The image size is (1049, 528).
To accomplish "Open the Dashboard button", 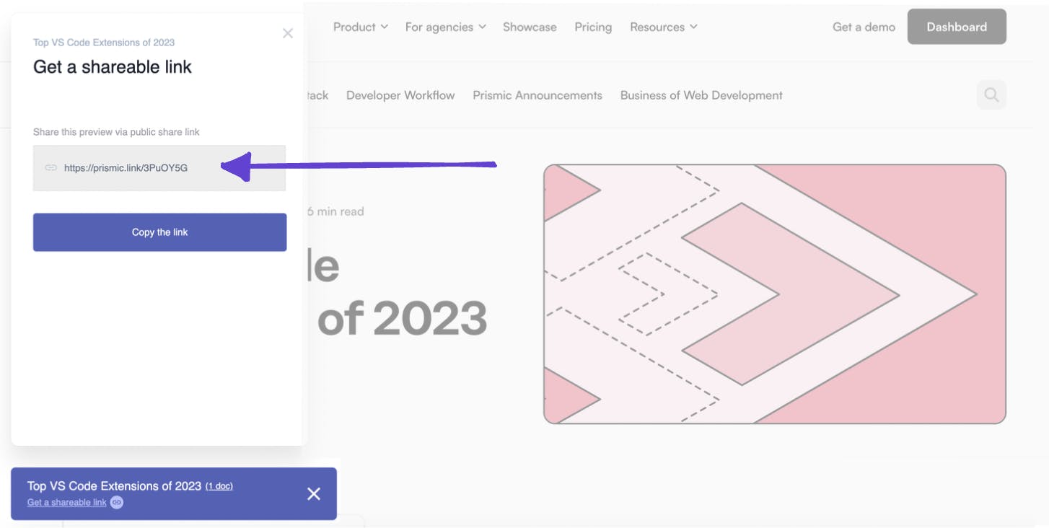I will pyautogui.click(x=957, y=27).
